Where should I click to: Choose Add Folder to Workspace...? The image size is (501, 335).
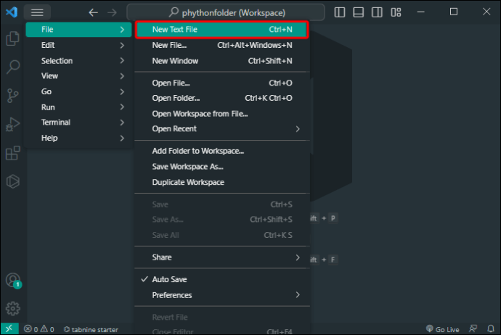[222, 151]
